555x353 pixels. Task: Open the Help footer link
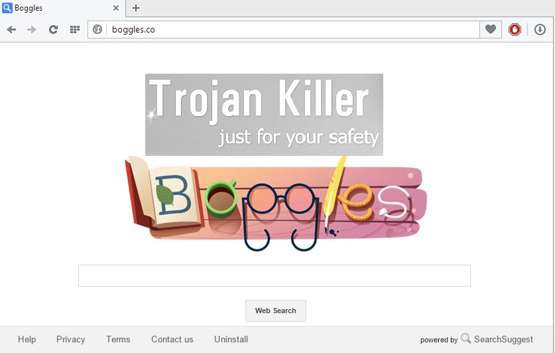[x=27, y=339]
